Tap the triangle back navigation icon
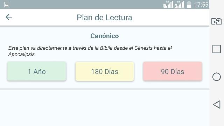Viewport: 224px width, 126px height. pyautogui.click(x=217, y=105)
